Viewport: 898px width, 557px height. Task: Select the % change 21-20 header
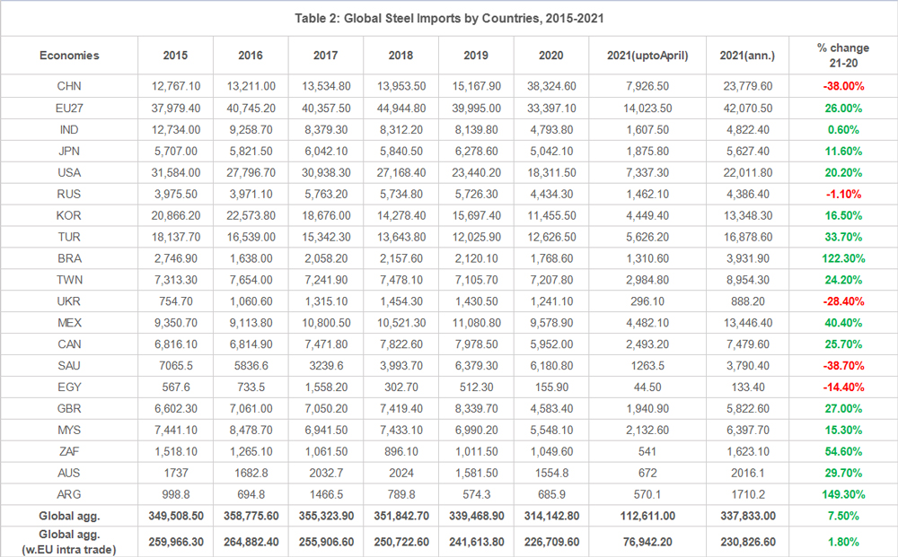coord(841,55)
